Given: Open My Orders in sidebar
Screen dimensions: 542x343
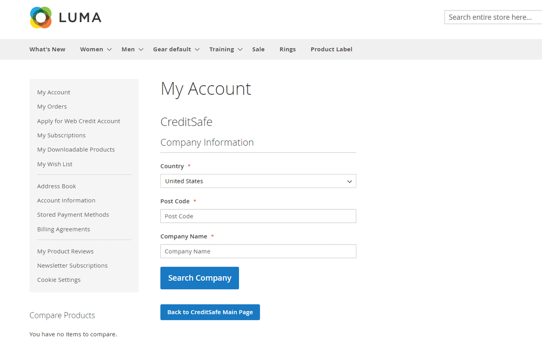Looking at the screenshot, I should pyautogui.click(x=52, y=107).
